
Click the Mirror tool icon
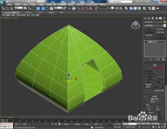tap(117, 8)
